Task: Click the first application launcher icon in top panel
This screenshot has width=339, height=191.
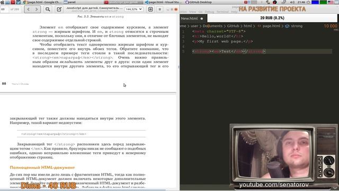Action: click(x=7, y=2)
